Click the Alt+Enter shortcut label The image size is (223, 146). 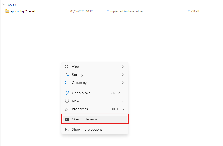(x=118, y=109)
